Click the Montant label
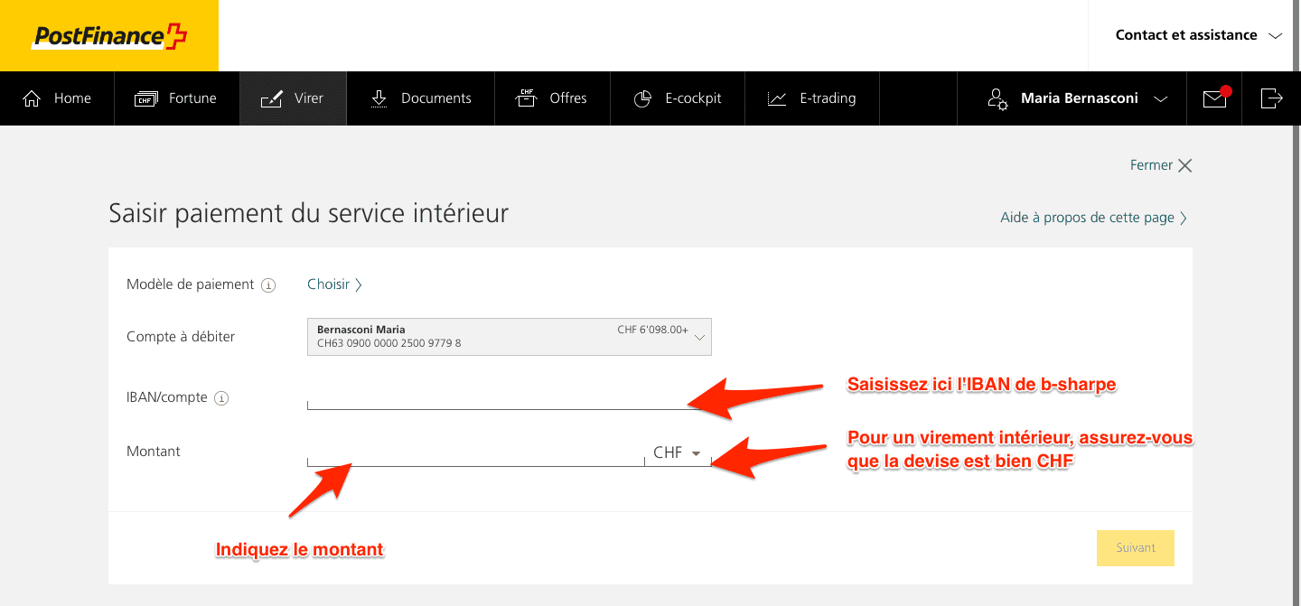1301x606 pixels. pos(154,452)
